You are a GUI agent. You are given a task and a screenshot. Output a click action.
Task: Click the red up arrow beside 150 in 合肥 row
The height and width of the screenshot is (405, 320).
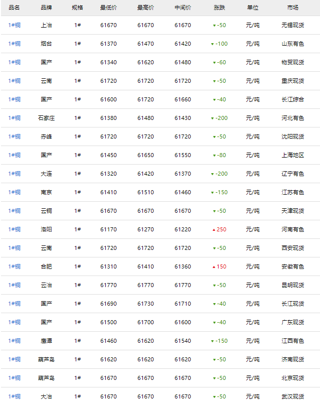pyautogui.click(x=214, y=267)
